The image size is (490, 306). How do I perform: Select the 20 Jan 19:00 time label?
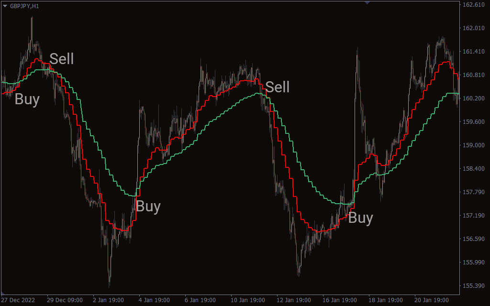tap(432, 300)
